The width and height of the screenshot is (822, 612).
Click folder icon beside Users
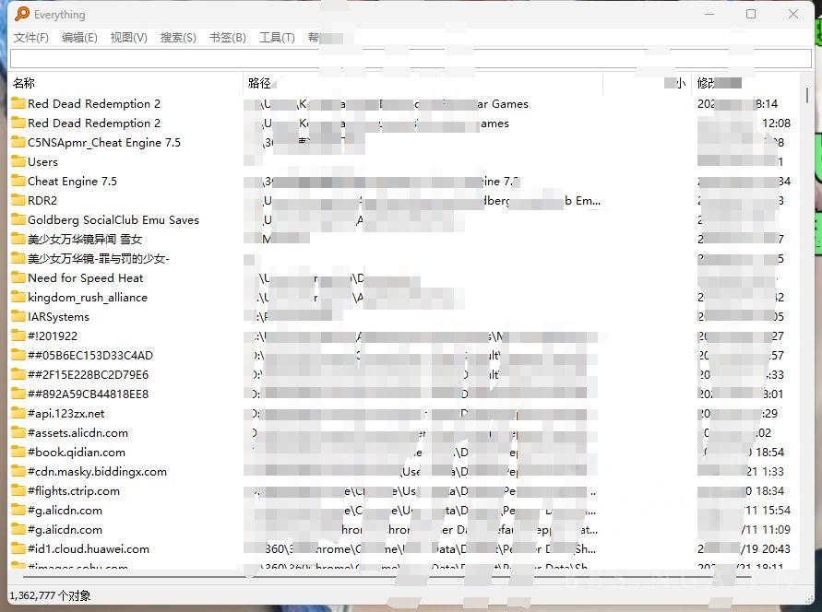[x=18, y=161]
